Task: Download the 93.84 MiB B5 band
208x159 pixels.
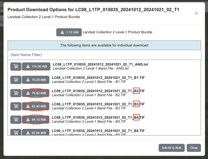Action: [x=36, y=132]
